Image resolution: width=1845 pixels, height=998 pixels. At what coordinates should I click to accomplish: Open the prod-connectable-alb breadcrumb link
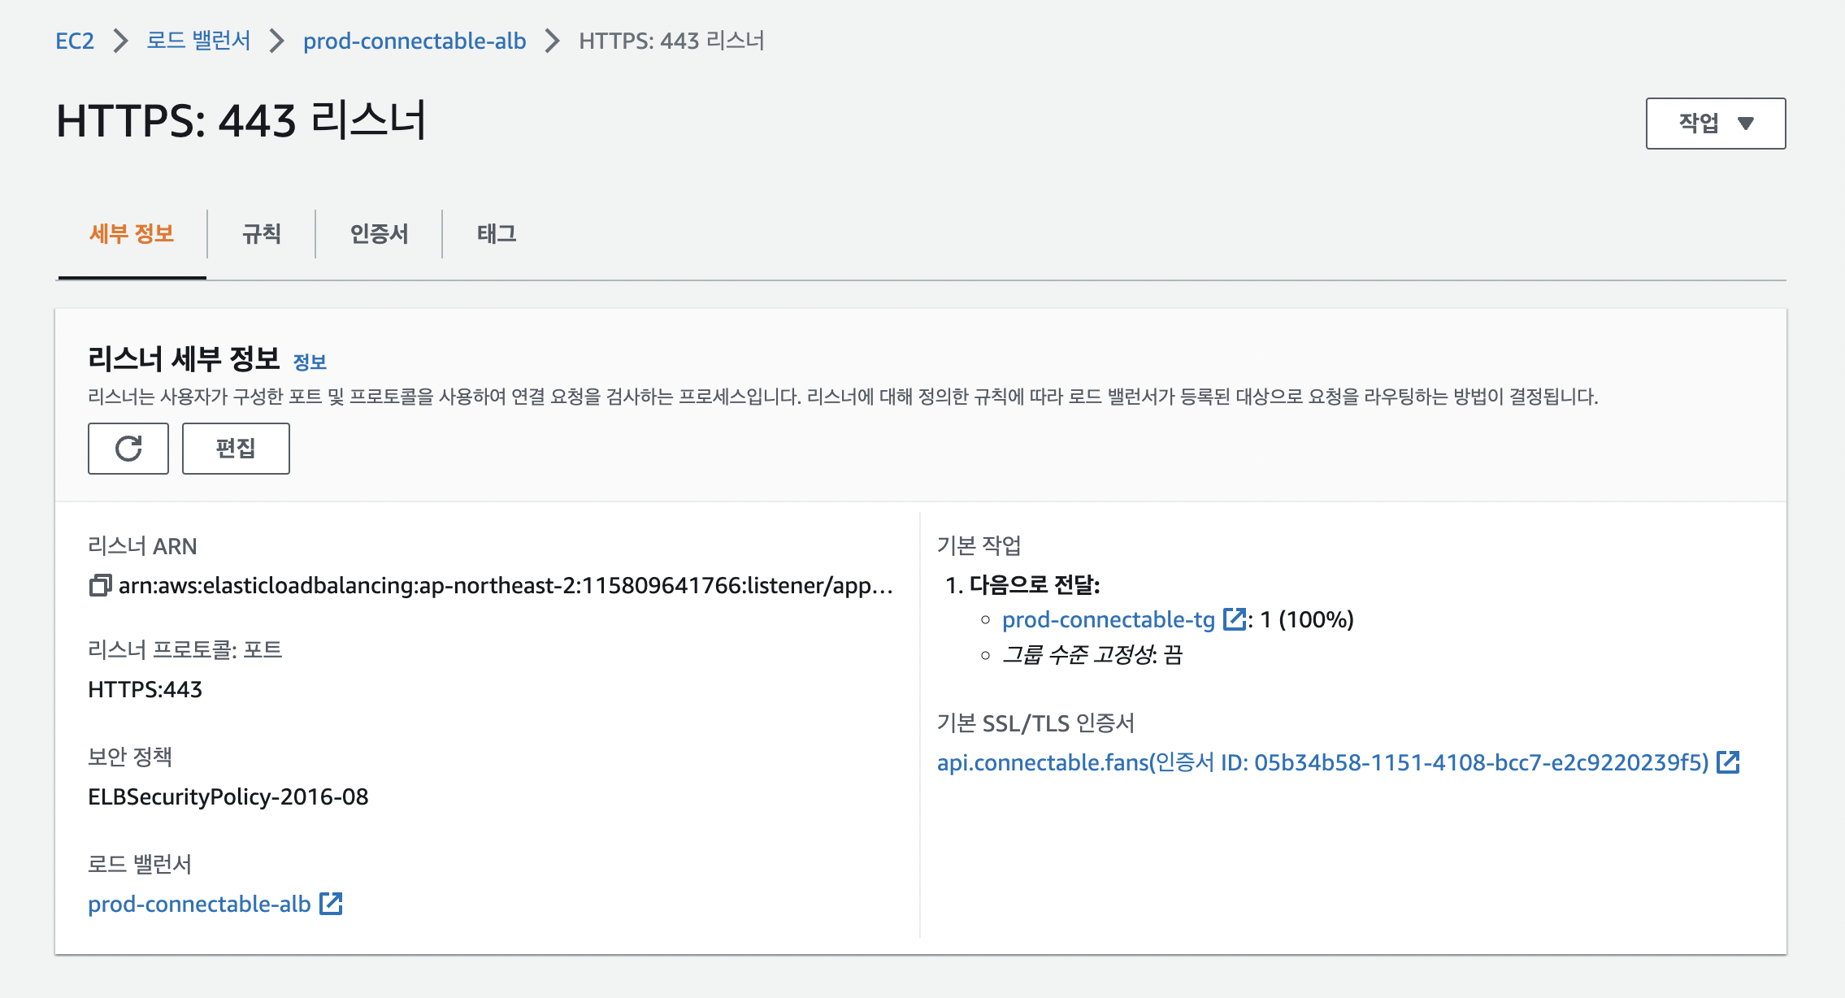[415, 41]
